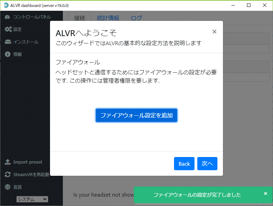The height and width of the screenshot is (206, 273).
Task: Click the 'Is your headset not show' text
Action: click(x=104, y=195)
